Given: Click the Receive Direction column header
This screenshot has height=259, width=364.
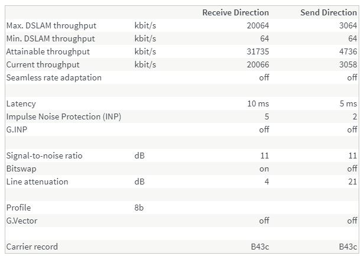Looking at the screenshot, I should tap(235, 12).
